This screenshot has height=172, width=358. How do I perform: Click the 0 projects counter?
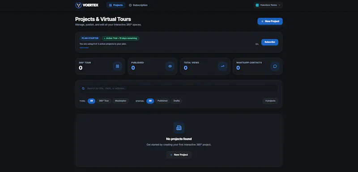(270, 101)
